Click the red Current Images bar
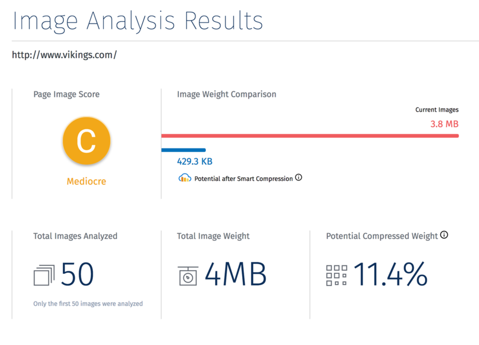Screen dimensions: 479x345 click(x=310, y=136)
